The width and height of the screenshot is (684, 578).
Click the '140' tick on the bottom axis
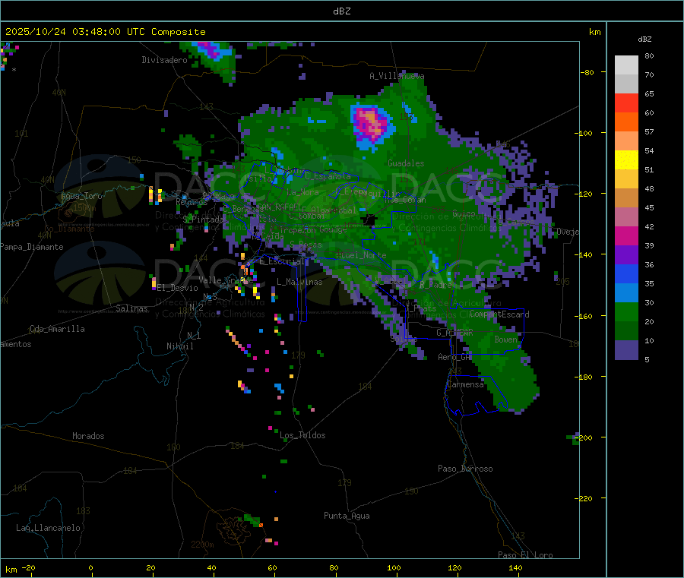tap(515, 567)
